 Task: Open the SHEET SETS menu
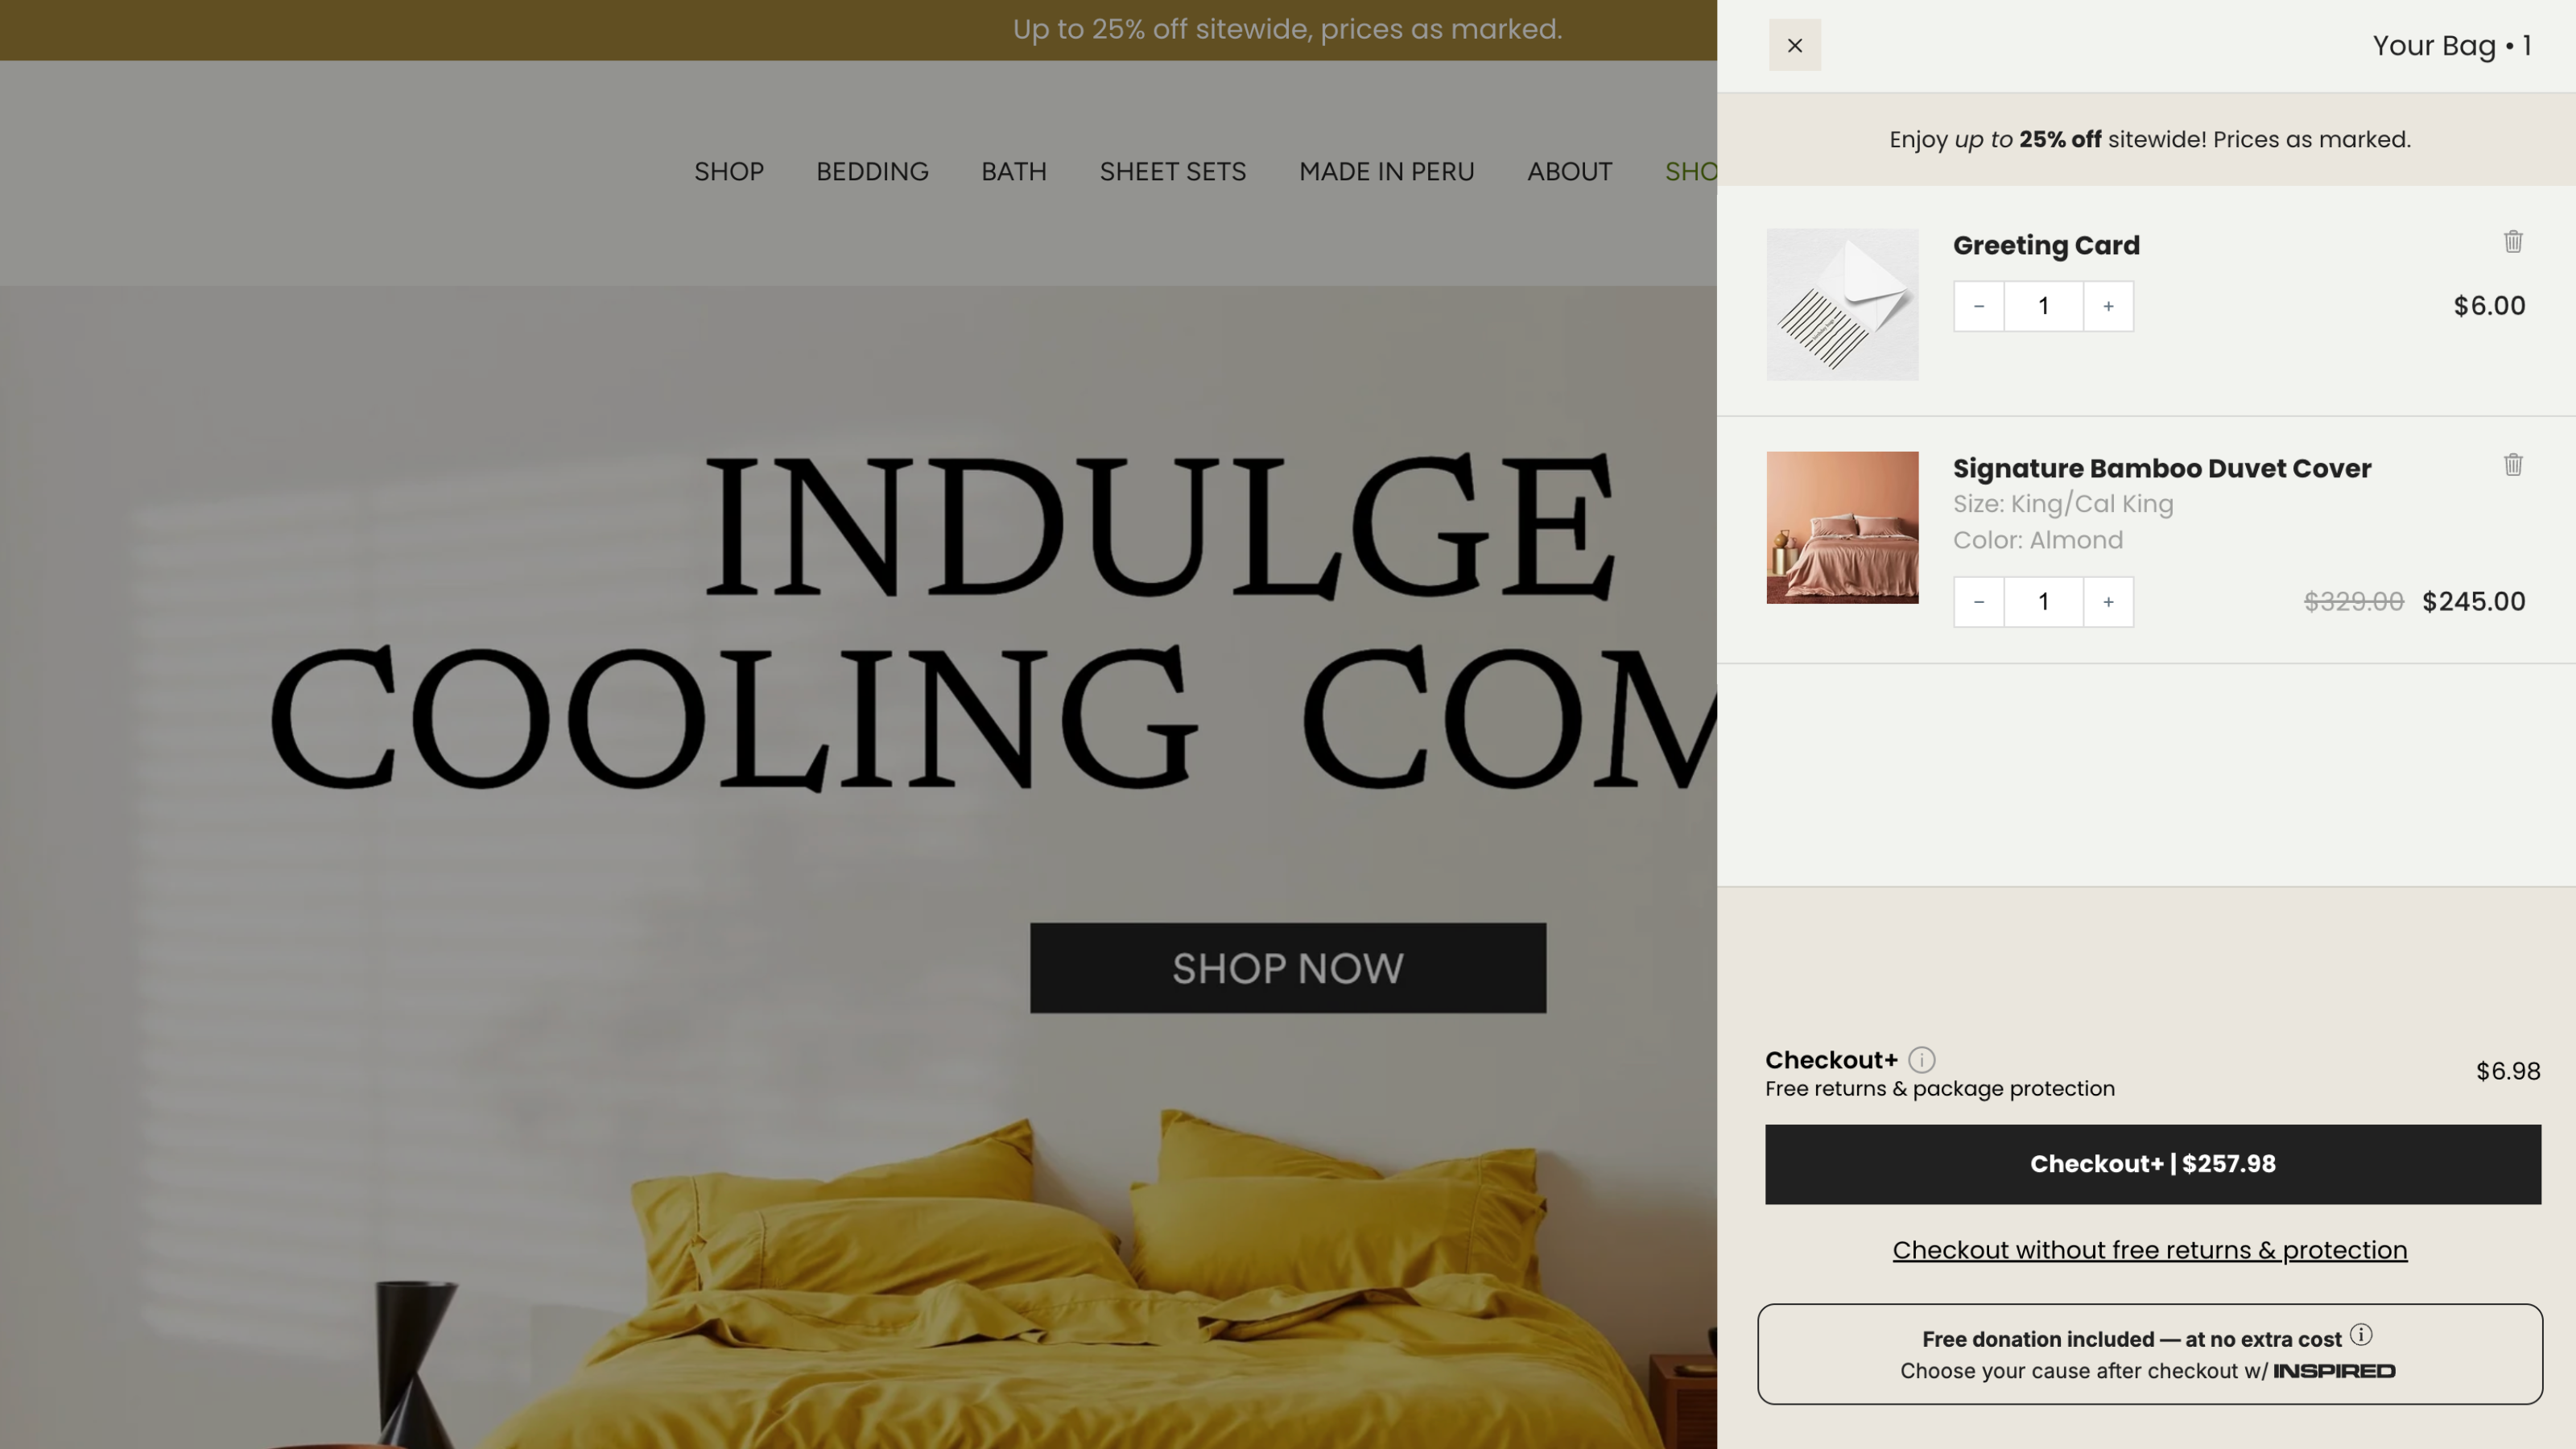[x=1173, y=172]
